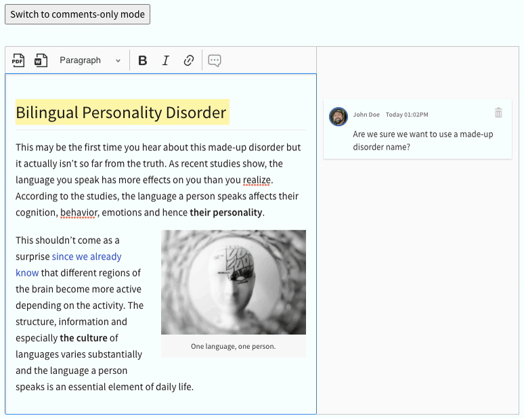Click the bold text 'their personality'

click(x=226, y=213)
